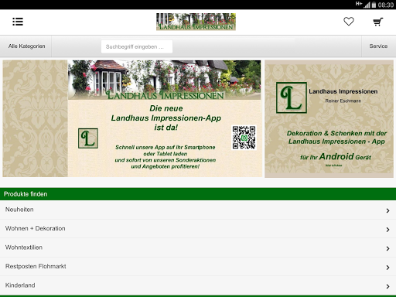Open the Restposten Flohmarkt category
Viewport: 396px width, 297px height.
198,267
